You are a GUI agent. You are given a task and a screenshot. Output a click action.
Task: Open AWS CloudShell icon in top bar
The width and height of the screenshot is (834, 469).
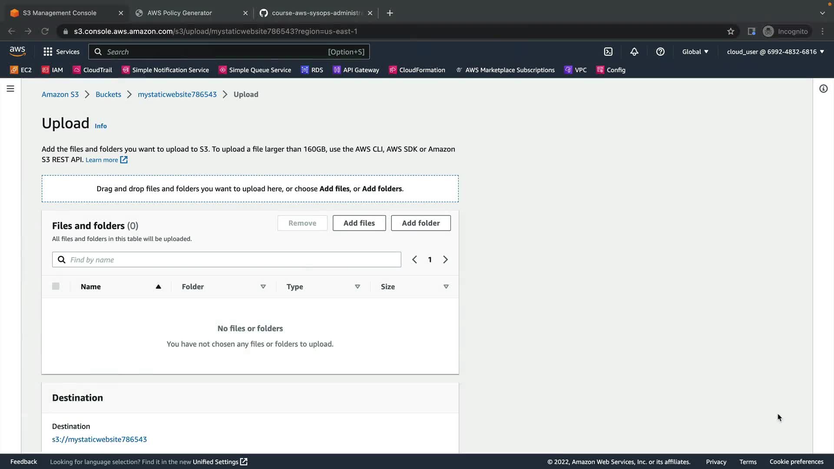point(608,52)
